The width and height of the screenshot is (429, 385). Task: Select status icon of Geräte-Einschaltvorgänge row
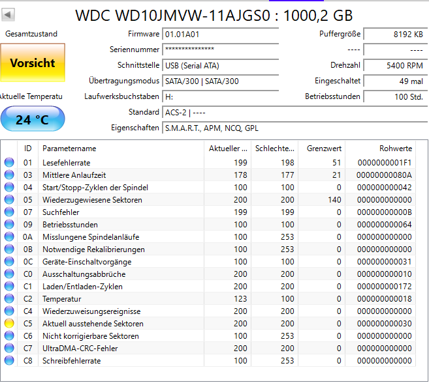[9, 261]
